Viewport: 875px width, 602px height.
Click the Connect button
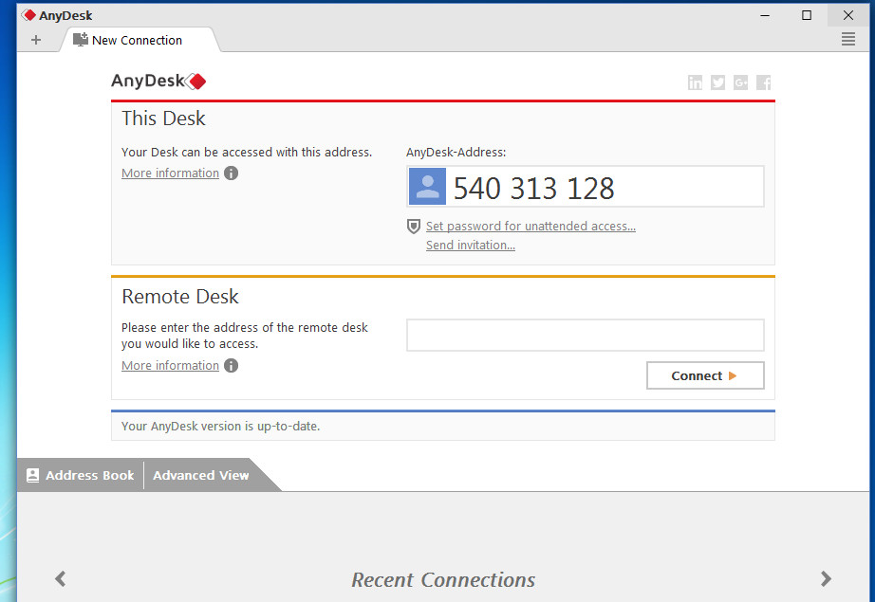click(705, 375)
